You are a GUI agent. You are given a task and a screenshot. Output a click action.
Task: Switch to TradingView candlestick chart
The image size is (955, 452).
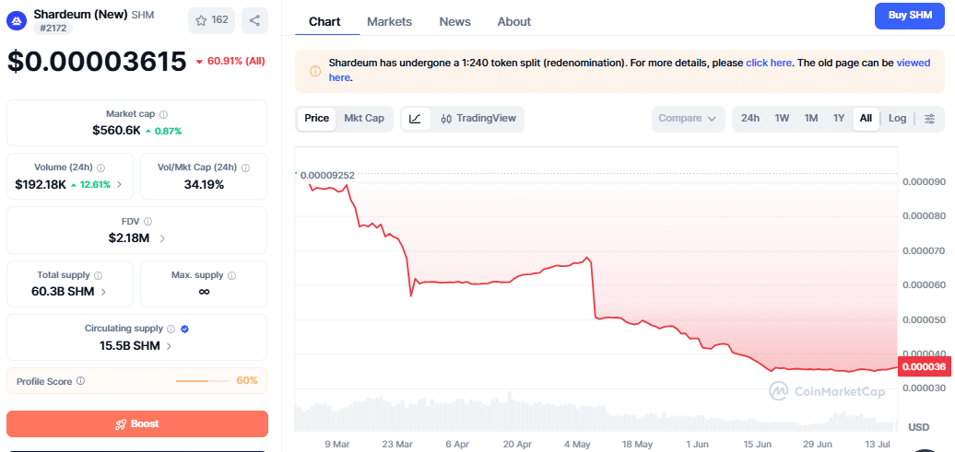(478, 119)
